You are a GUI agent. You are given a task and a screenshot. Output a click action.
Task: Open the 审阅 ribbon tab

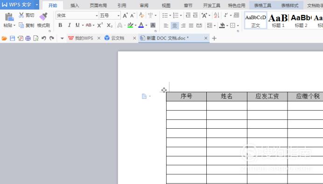click(x=144, y=6)
